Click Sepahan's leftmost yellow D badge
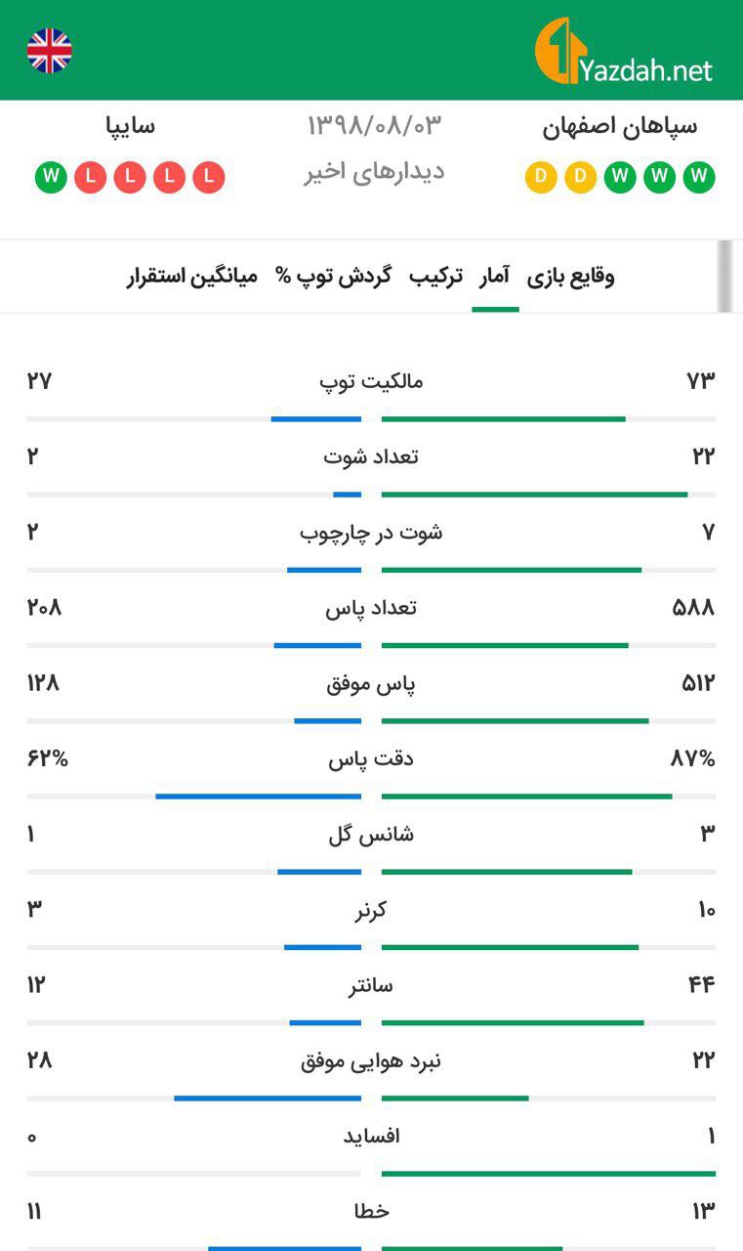 [x=540, y=178]
